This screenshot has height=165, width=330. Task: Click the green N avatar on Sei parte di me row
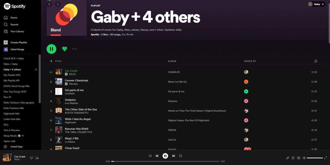point(246,92)
